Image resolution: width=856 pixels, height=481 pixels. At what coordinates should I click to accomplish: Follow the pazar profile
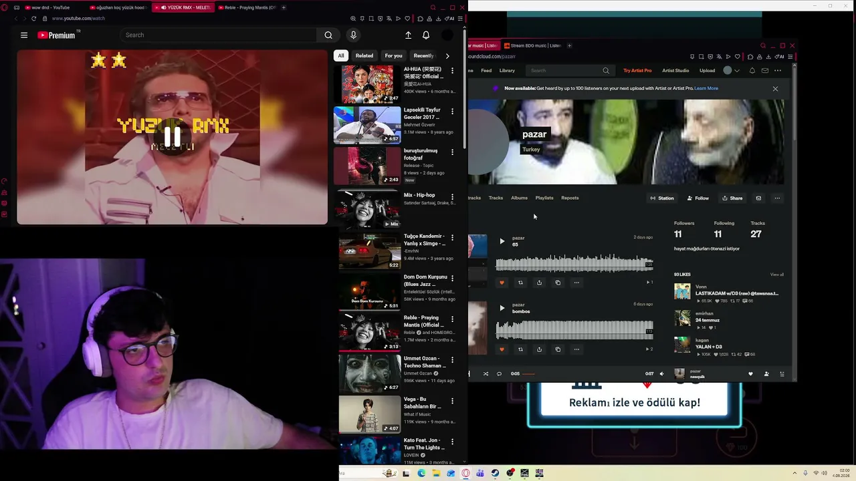pos(698,198)
